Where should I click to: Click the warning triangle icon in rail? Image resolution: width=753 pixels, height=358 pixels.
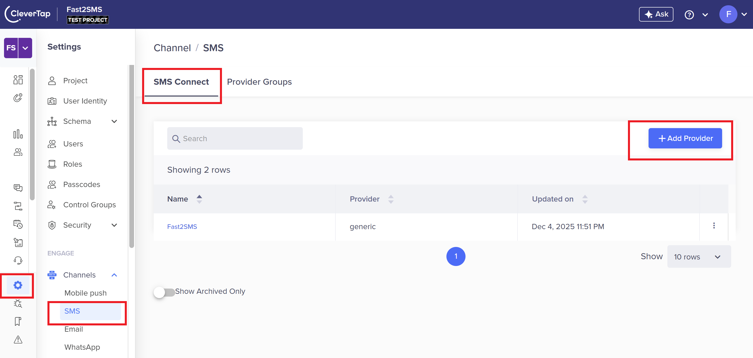point(18,339)
